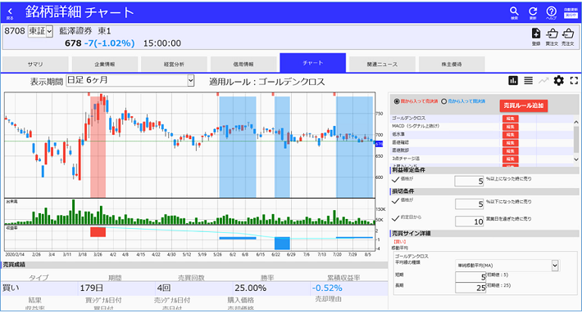The image size is (582, 313).
Task: Click the 売買ルール追加 button
Action: point(523,105)
